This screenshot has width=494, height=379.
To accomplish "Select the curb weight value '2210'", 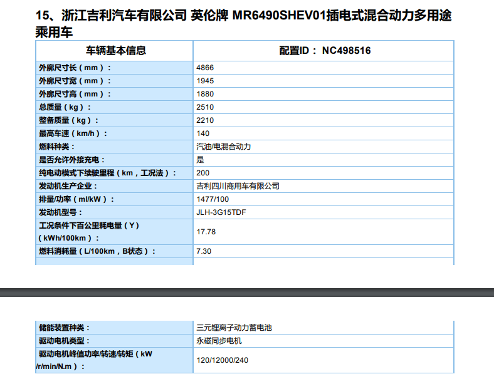I will [205, 120].
